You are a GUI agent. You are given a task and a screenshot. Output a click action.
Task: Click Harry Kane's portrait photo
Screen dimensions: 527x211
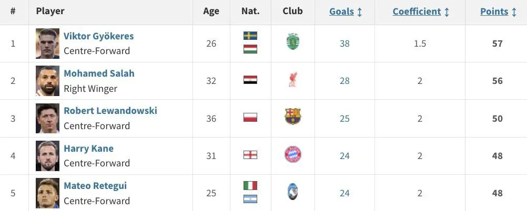point(48,156)
